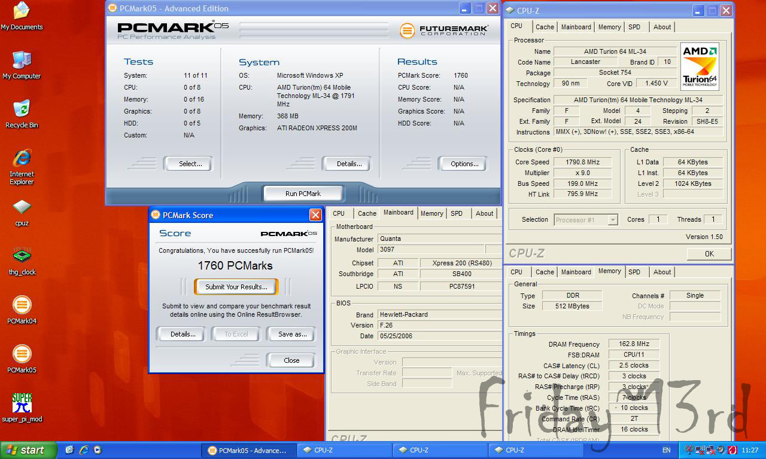Viewport: 766px width, 459px height.
Task: Open the My Documents desktop icon
Action: (22, 16)
